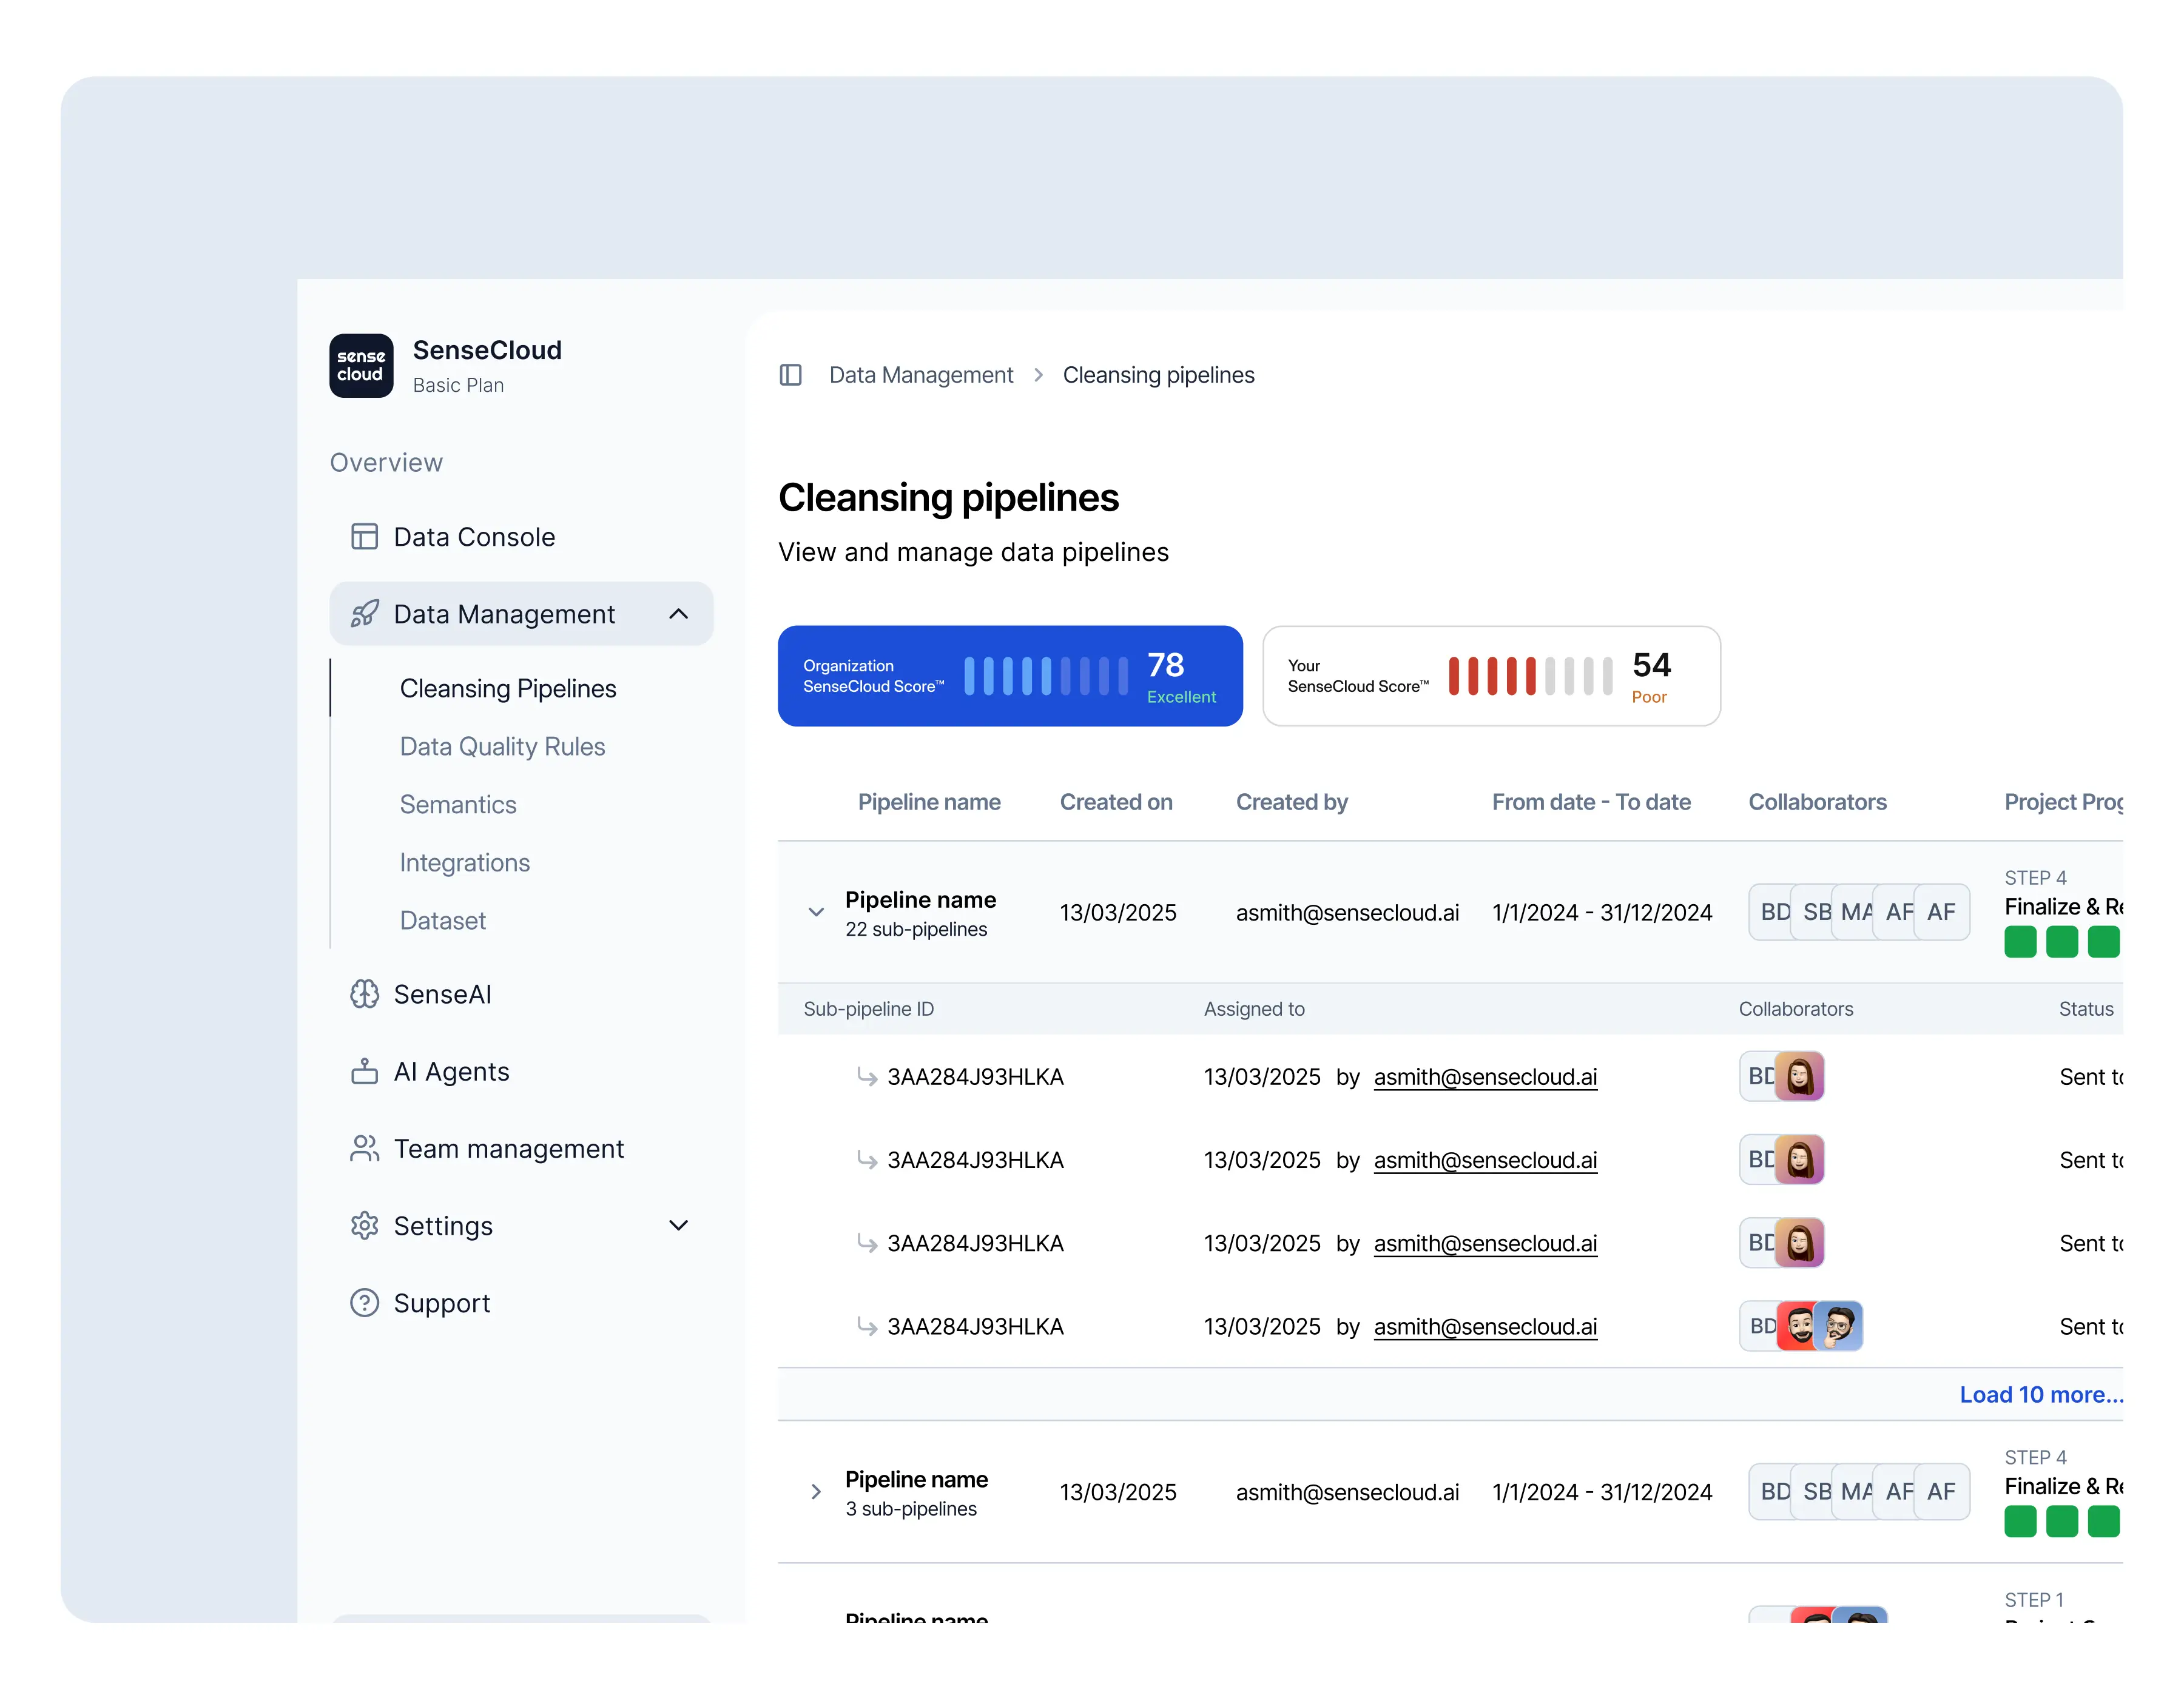
Task: Click the sidebar panel icon in the breadcrumb
Action: click(791, 375)
